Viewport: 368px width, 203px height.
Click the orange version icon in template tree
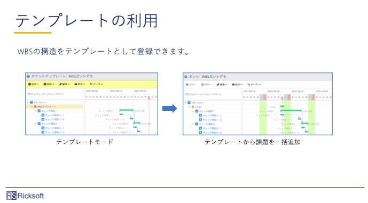pos(35,107)
